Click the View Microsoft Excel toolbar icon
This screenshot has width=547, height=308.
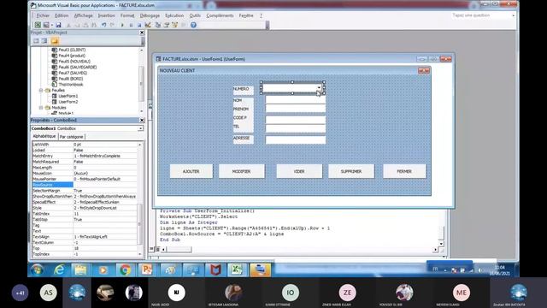point(38,25)
